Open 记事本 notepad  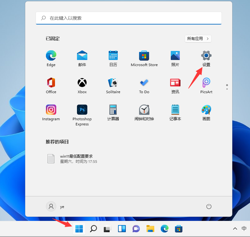[175, 113]
